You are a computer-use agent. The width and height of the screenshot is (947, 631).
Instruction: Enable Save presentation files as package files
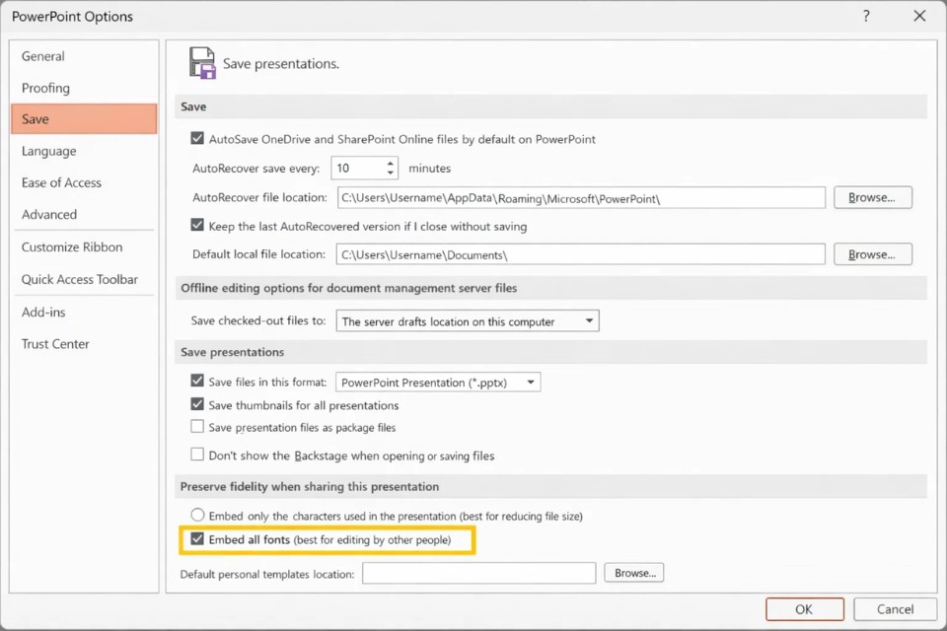tap(197, 427)
